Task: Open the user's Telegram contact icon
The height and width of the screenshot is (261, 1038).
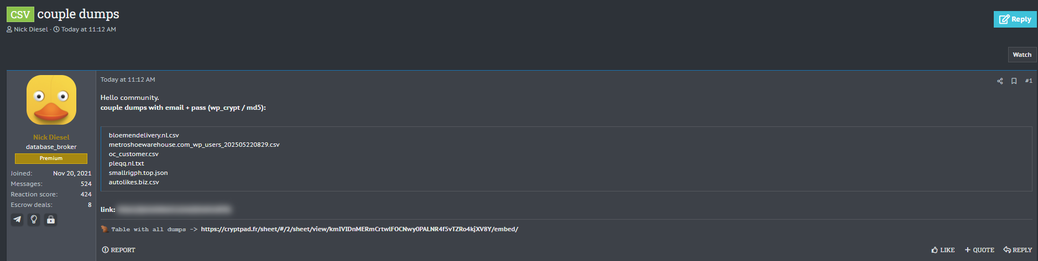Action: click(x=17, y=220)
